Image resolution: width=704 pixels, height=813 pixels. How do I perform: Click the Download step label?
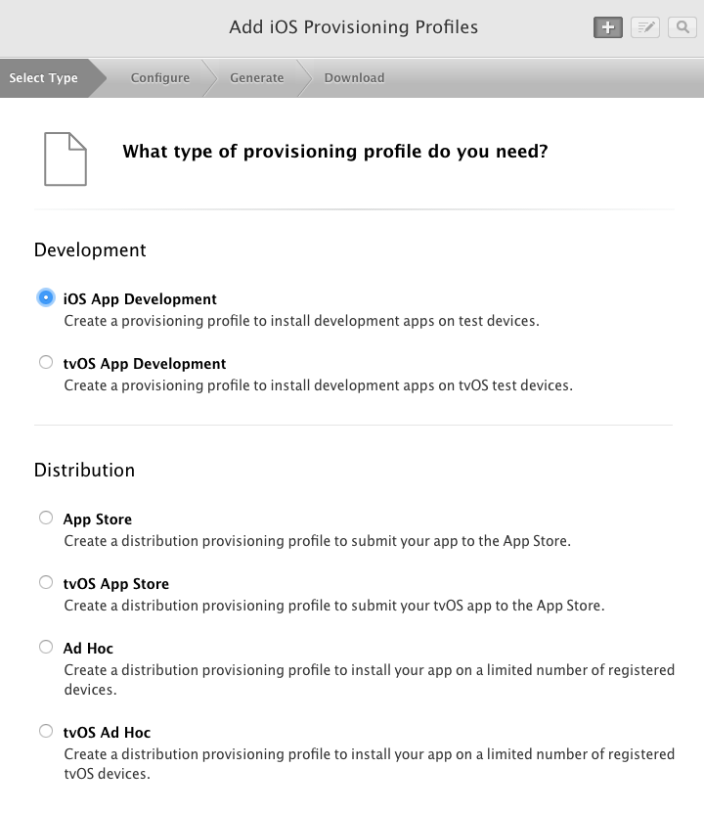(353, 76)
